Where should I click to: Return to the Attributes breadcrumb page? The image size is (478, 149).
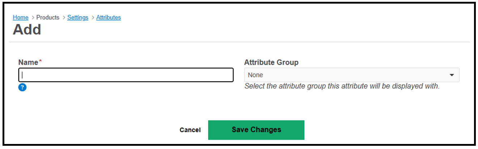point(109,17)
